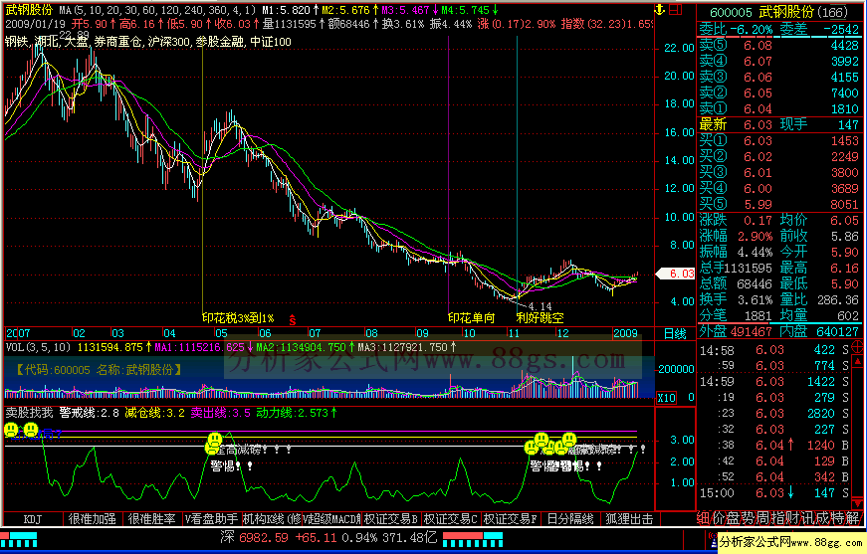Click the red window-layout icon beside the anchor
Screen dimensions: 867x554
pyautogui.click(x=675, y=9)
